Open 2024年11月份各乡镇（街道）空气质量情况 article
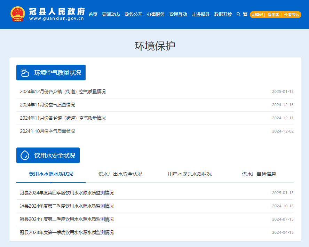 [63, 118]
